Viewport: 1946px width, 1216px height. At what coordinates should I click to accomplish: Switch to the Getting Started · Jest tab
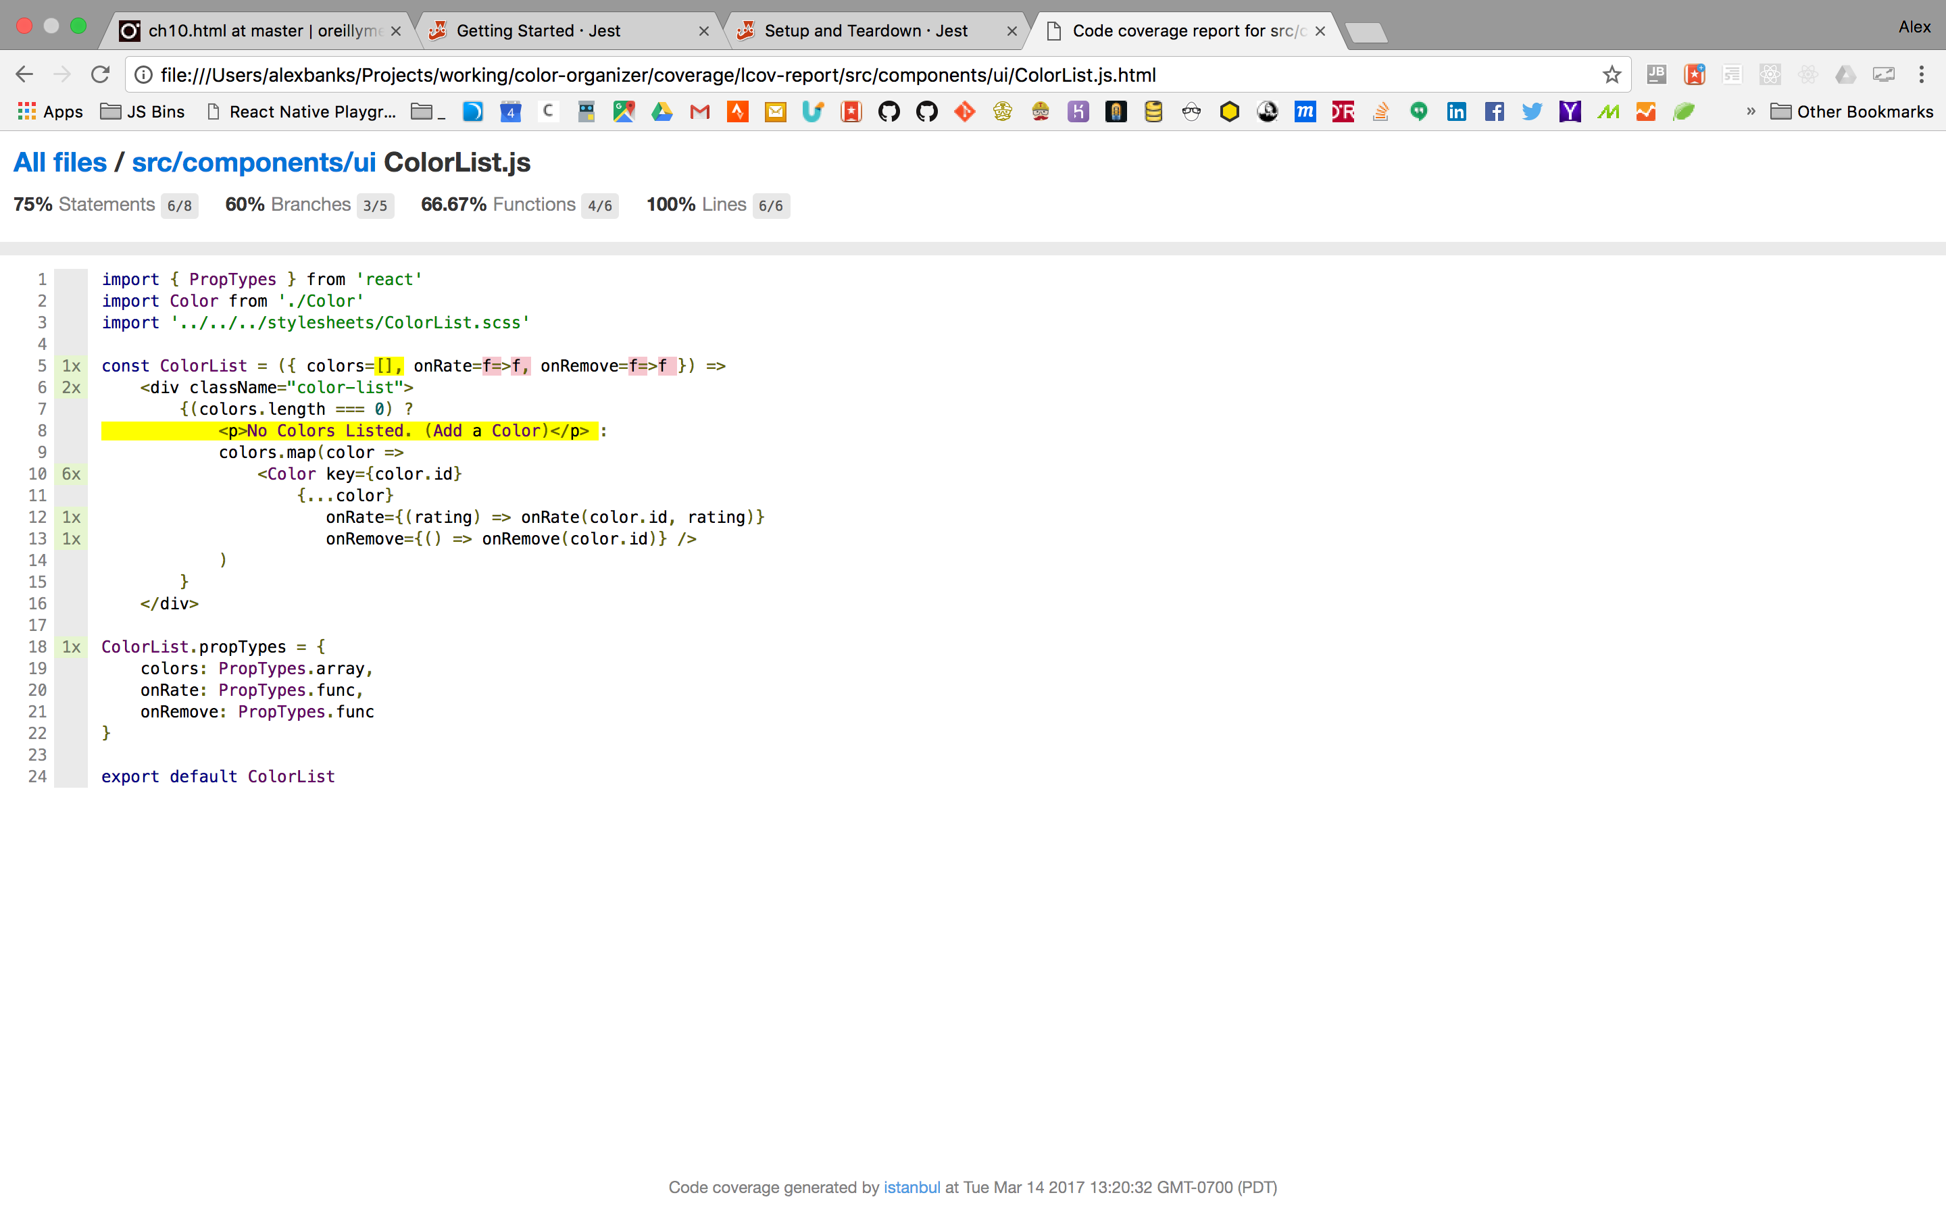tap(539, 30)
